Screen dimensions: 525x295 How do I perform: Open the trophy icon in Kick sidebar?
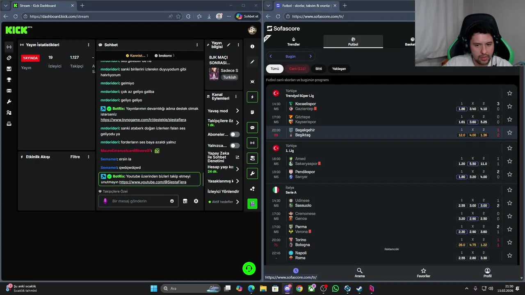click(x=9, y=80)
